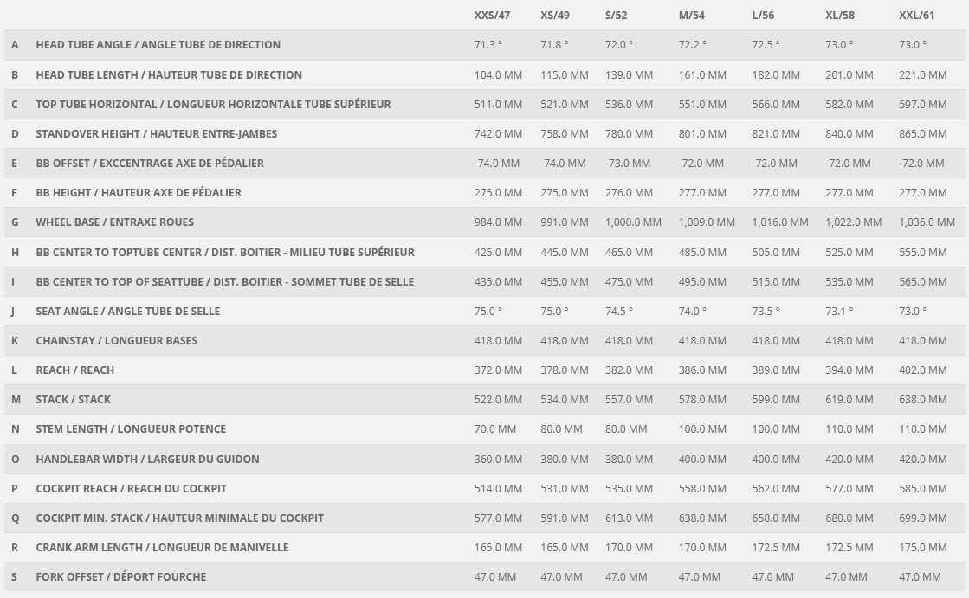The height and width of the screenshot is (598, 969).
Task: Select the Handlebar Width row label
Action: (148, 459)
